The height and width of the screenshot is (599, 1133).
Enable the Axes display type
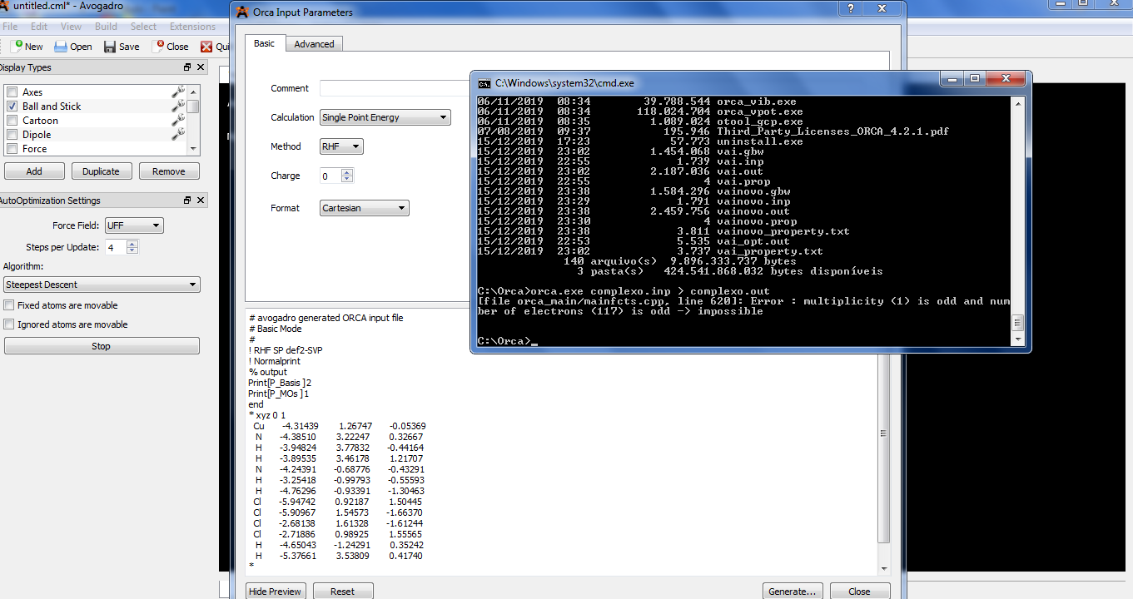(x=12, y=92)
